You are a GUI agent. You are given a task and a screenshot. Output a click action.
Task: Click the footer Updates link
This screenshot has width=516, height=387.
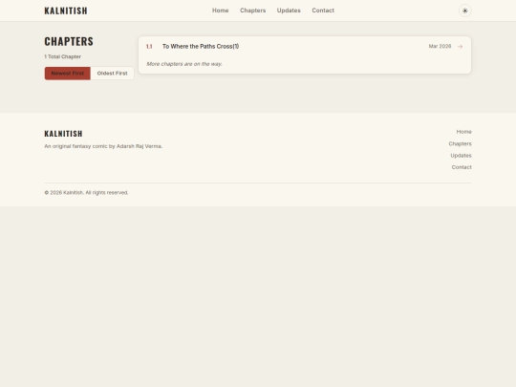pyautogui.click(x=461, y=156)
